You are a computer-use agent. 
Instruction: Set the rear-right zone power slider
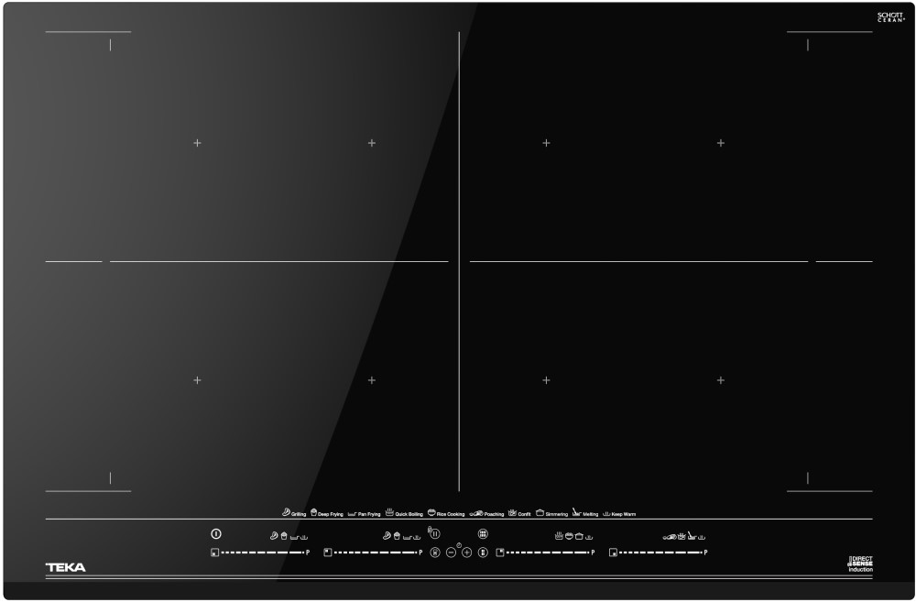point(548,553)
